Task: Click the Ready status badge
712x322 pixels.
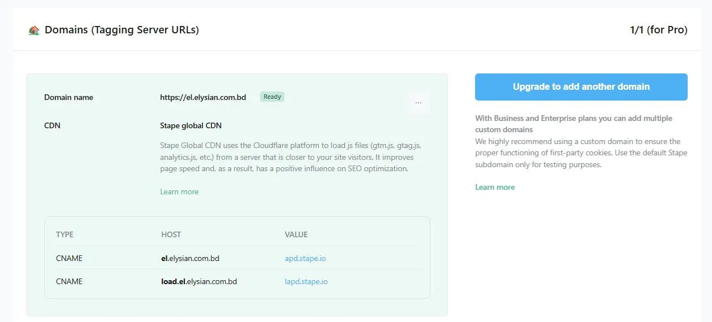Action: [x=272, y=97]
